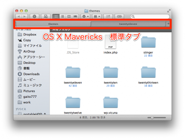Open Downloads in the sidebar
The height and width of the screenshot is (139, 185).
coord(29,74)
